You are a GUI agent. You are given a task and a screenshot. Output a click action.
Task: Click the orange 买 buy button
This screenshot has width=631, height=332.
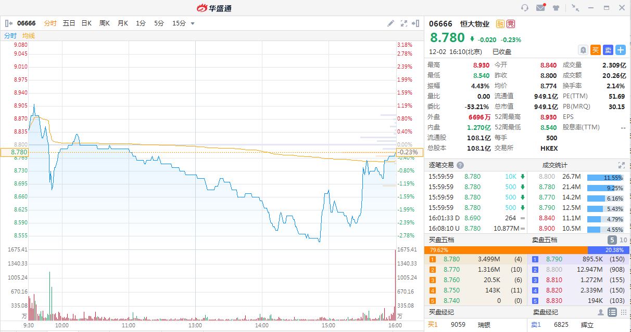pyautogui.click(x=596, y=50)
